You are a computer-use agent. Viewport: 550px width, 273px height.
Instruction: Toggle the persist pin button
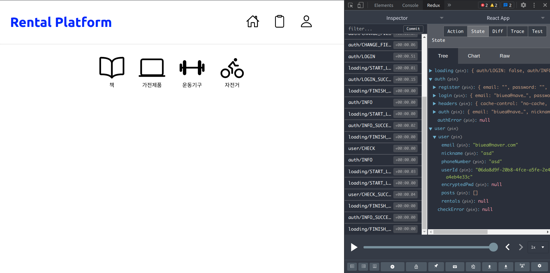coord(436,266)
